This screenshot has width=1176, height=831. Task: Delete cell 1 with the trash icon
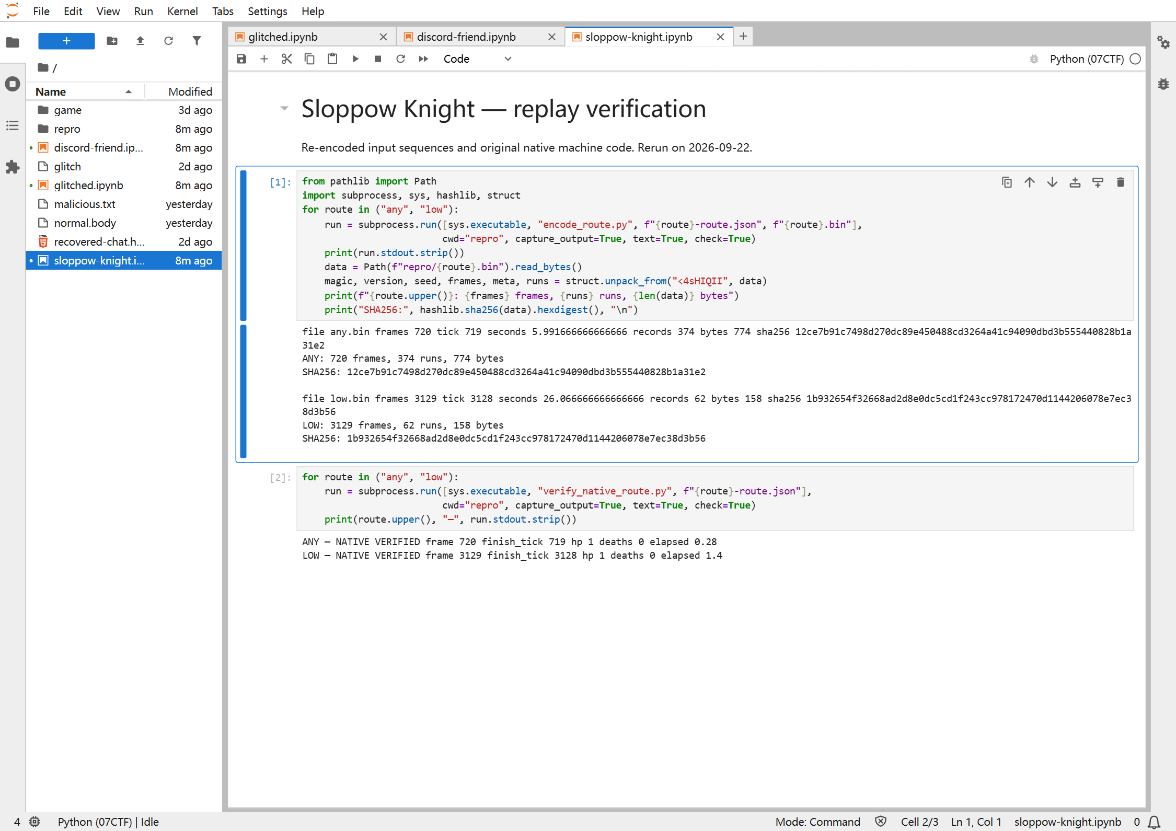coord(1121,182)
